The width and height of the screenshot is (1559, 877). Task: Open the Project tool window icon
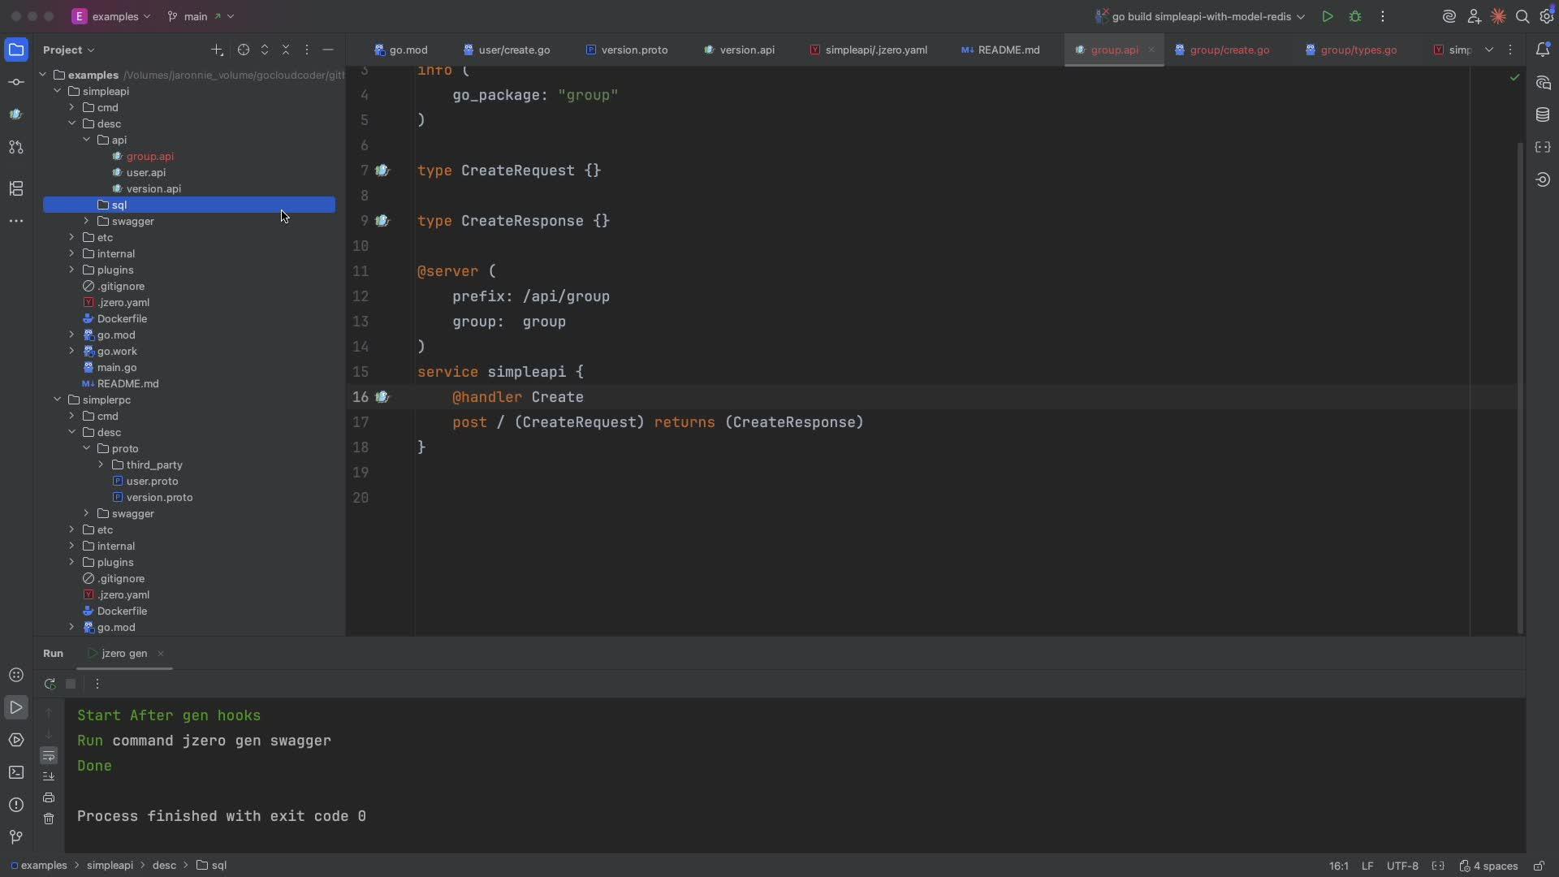(x=16, y=50)
